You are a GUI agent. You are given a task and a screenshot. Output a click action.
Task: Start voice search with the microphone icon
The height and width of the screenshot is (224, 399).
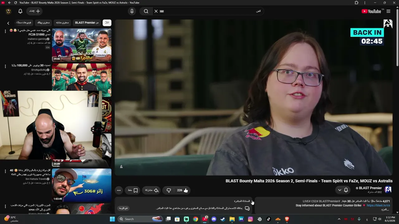132,11
